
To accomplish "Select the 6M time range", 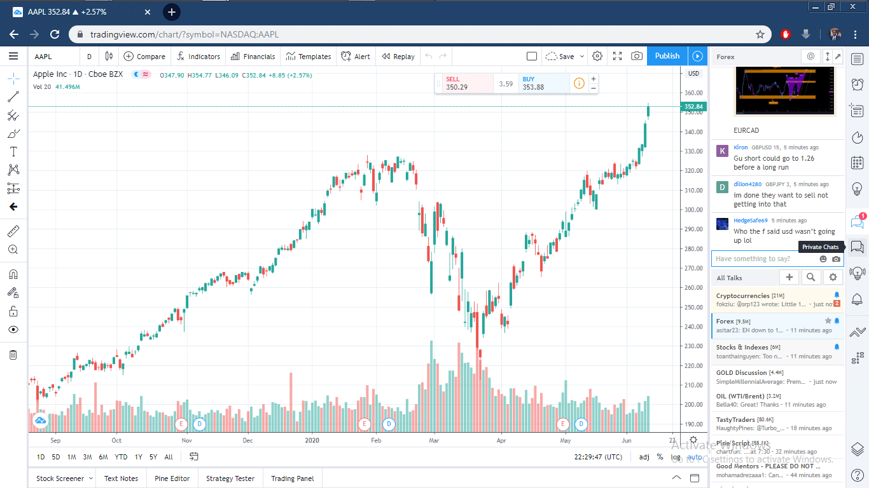I will 103,457.
